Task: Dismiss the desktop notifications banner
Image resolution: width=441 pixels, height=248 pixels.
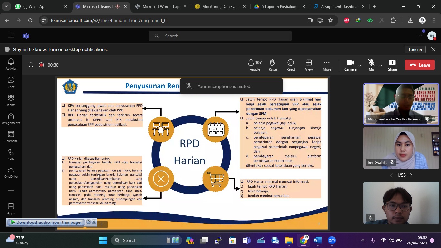Action: tap(433, 49)
